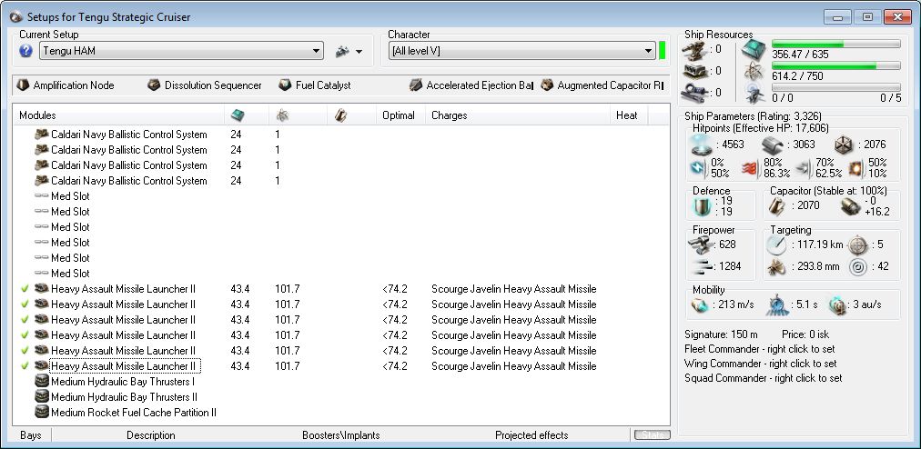Viewport: 921px width, 449px height.
Task: Open the Character dropdown showing All level V
Action: coord(521,51)
